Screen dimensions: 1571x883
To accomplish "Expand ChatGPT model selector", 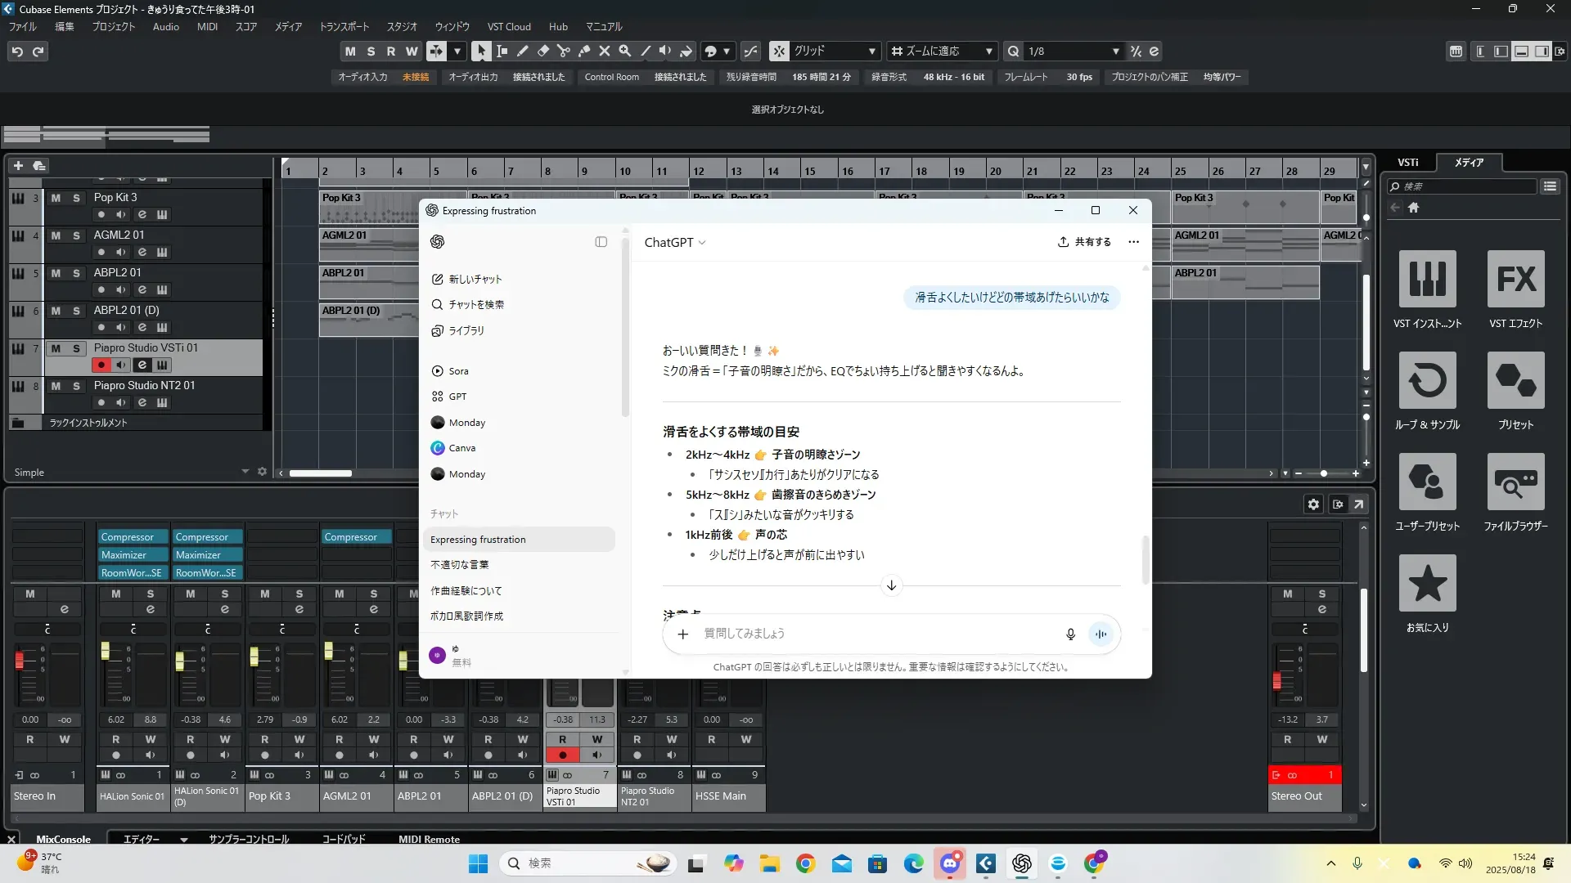I will [675, 242].
